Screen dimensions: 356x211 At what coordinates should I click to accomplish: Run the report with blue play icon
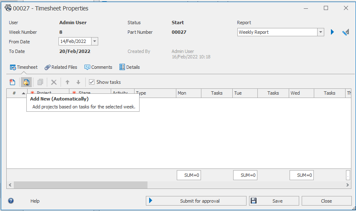coord(333,32)
